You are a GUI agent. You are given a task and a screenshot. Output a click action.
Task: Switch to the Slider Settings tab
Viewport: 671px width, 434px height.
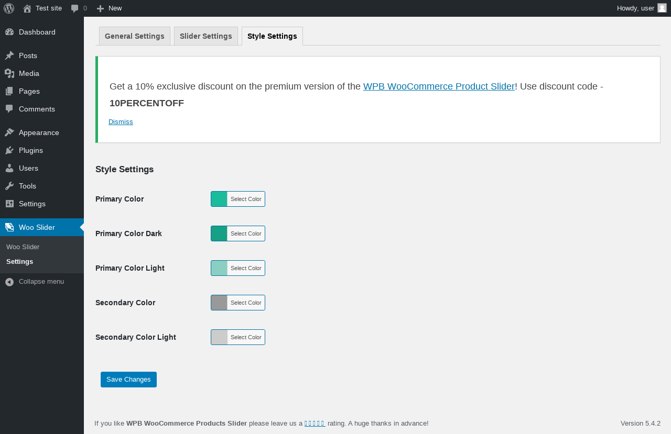tap(206, 36)
